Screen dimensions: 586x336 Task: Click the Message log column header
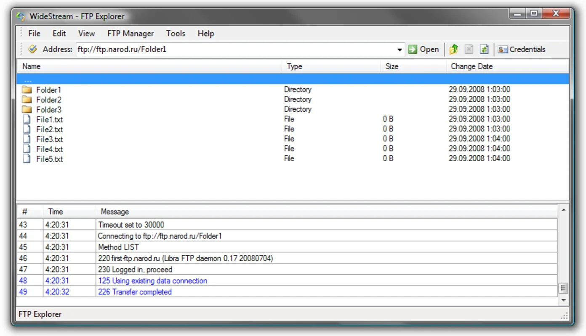tap(327, 212)
